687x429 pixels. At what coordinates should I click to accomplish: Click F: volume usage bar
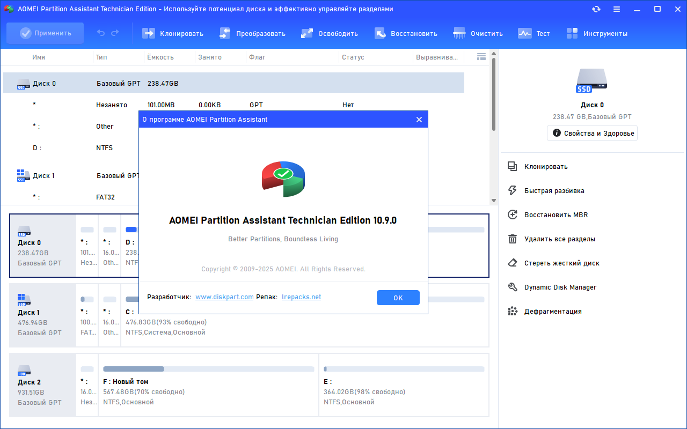208,369
